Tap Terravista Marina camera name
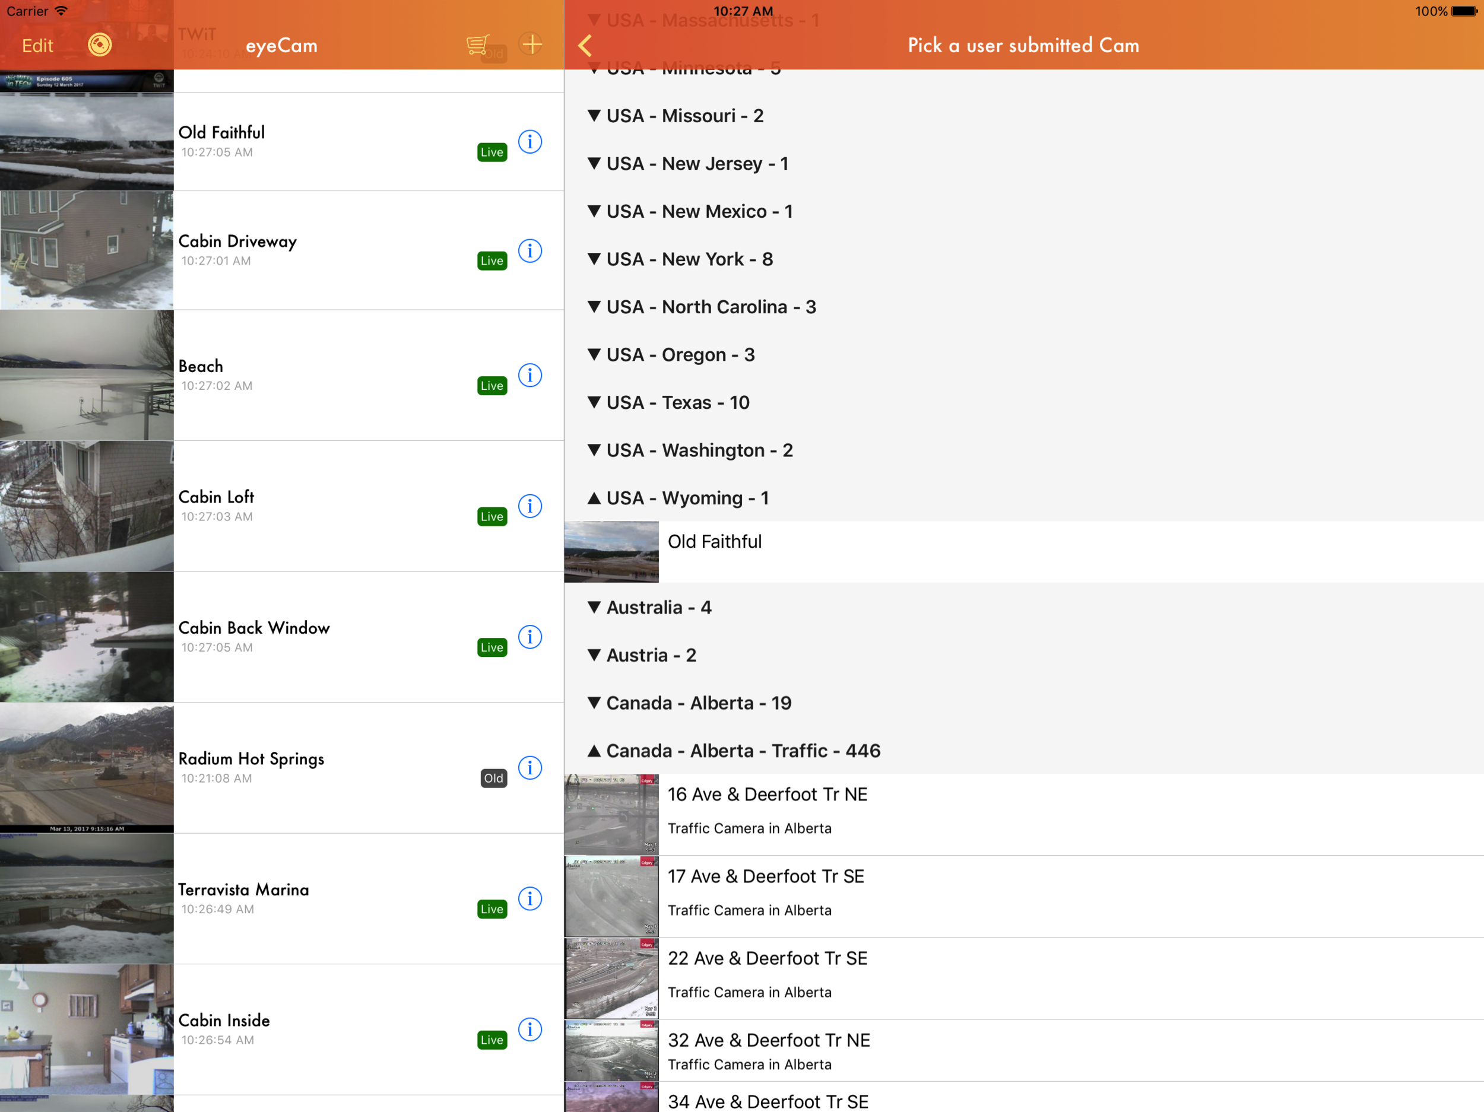Image resolution: width=1484 pixels, height=1112 pixels. 243,889
